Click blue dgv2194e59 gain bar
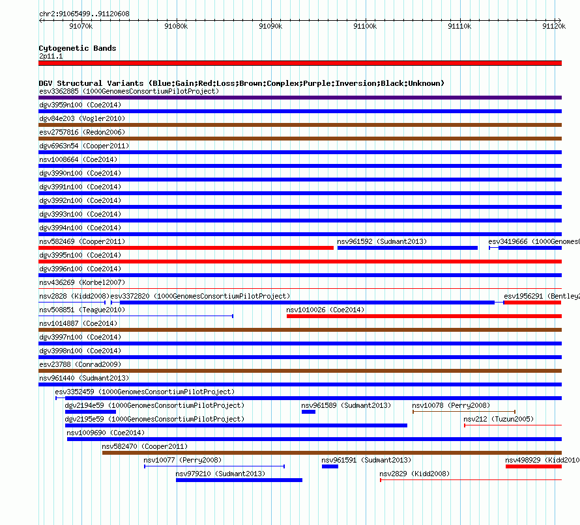The image size is (580, 525). coord(91,412)
